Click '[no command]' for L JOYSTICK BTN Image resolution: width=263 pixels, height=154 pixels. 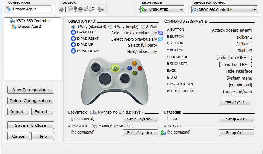coord(240,85)
